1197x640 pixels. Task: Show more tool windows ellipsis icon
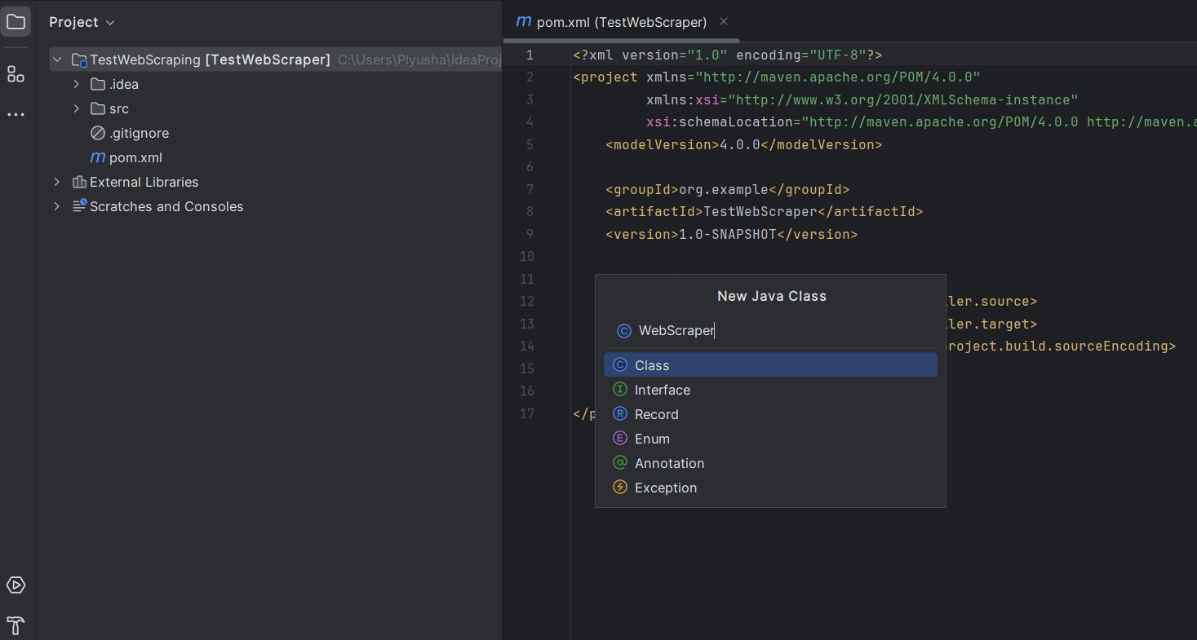16,114
